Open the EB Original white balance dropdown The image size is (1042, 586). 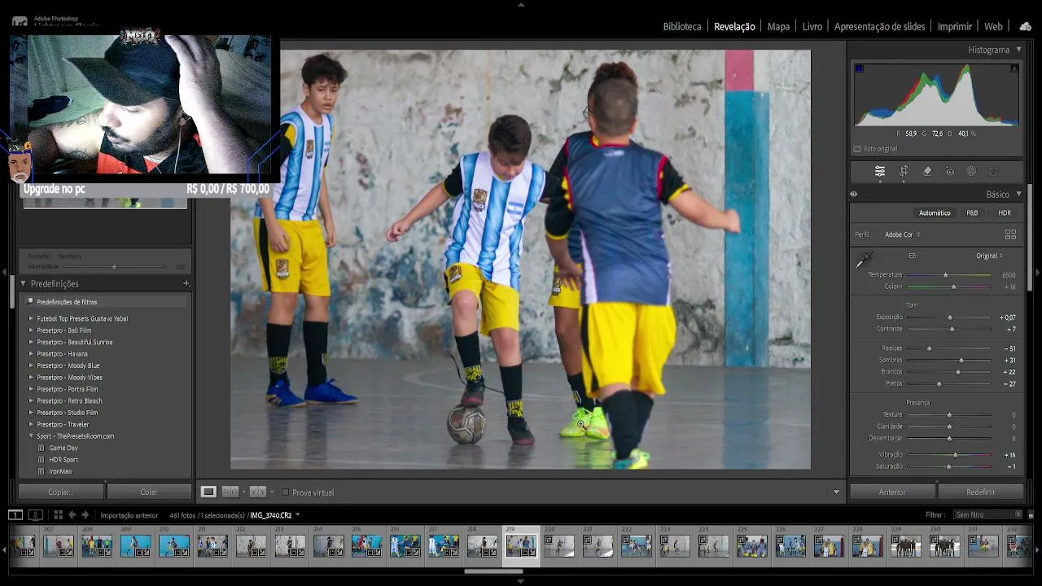point(989,256)
